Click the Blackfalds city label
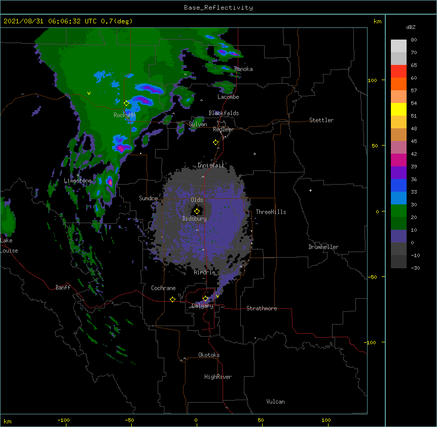The width and height of the screenshot is (437, 427). pos(224,113)
